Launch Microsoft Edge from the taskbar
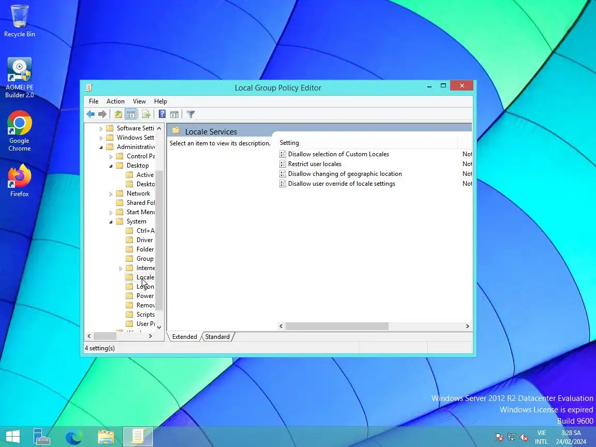This screenshot has width=596, height=447. click(x=74, y=437)
